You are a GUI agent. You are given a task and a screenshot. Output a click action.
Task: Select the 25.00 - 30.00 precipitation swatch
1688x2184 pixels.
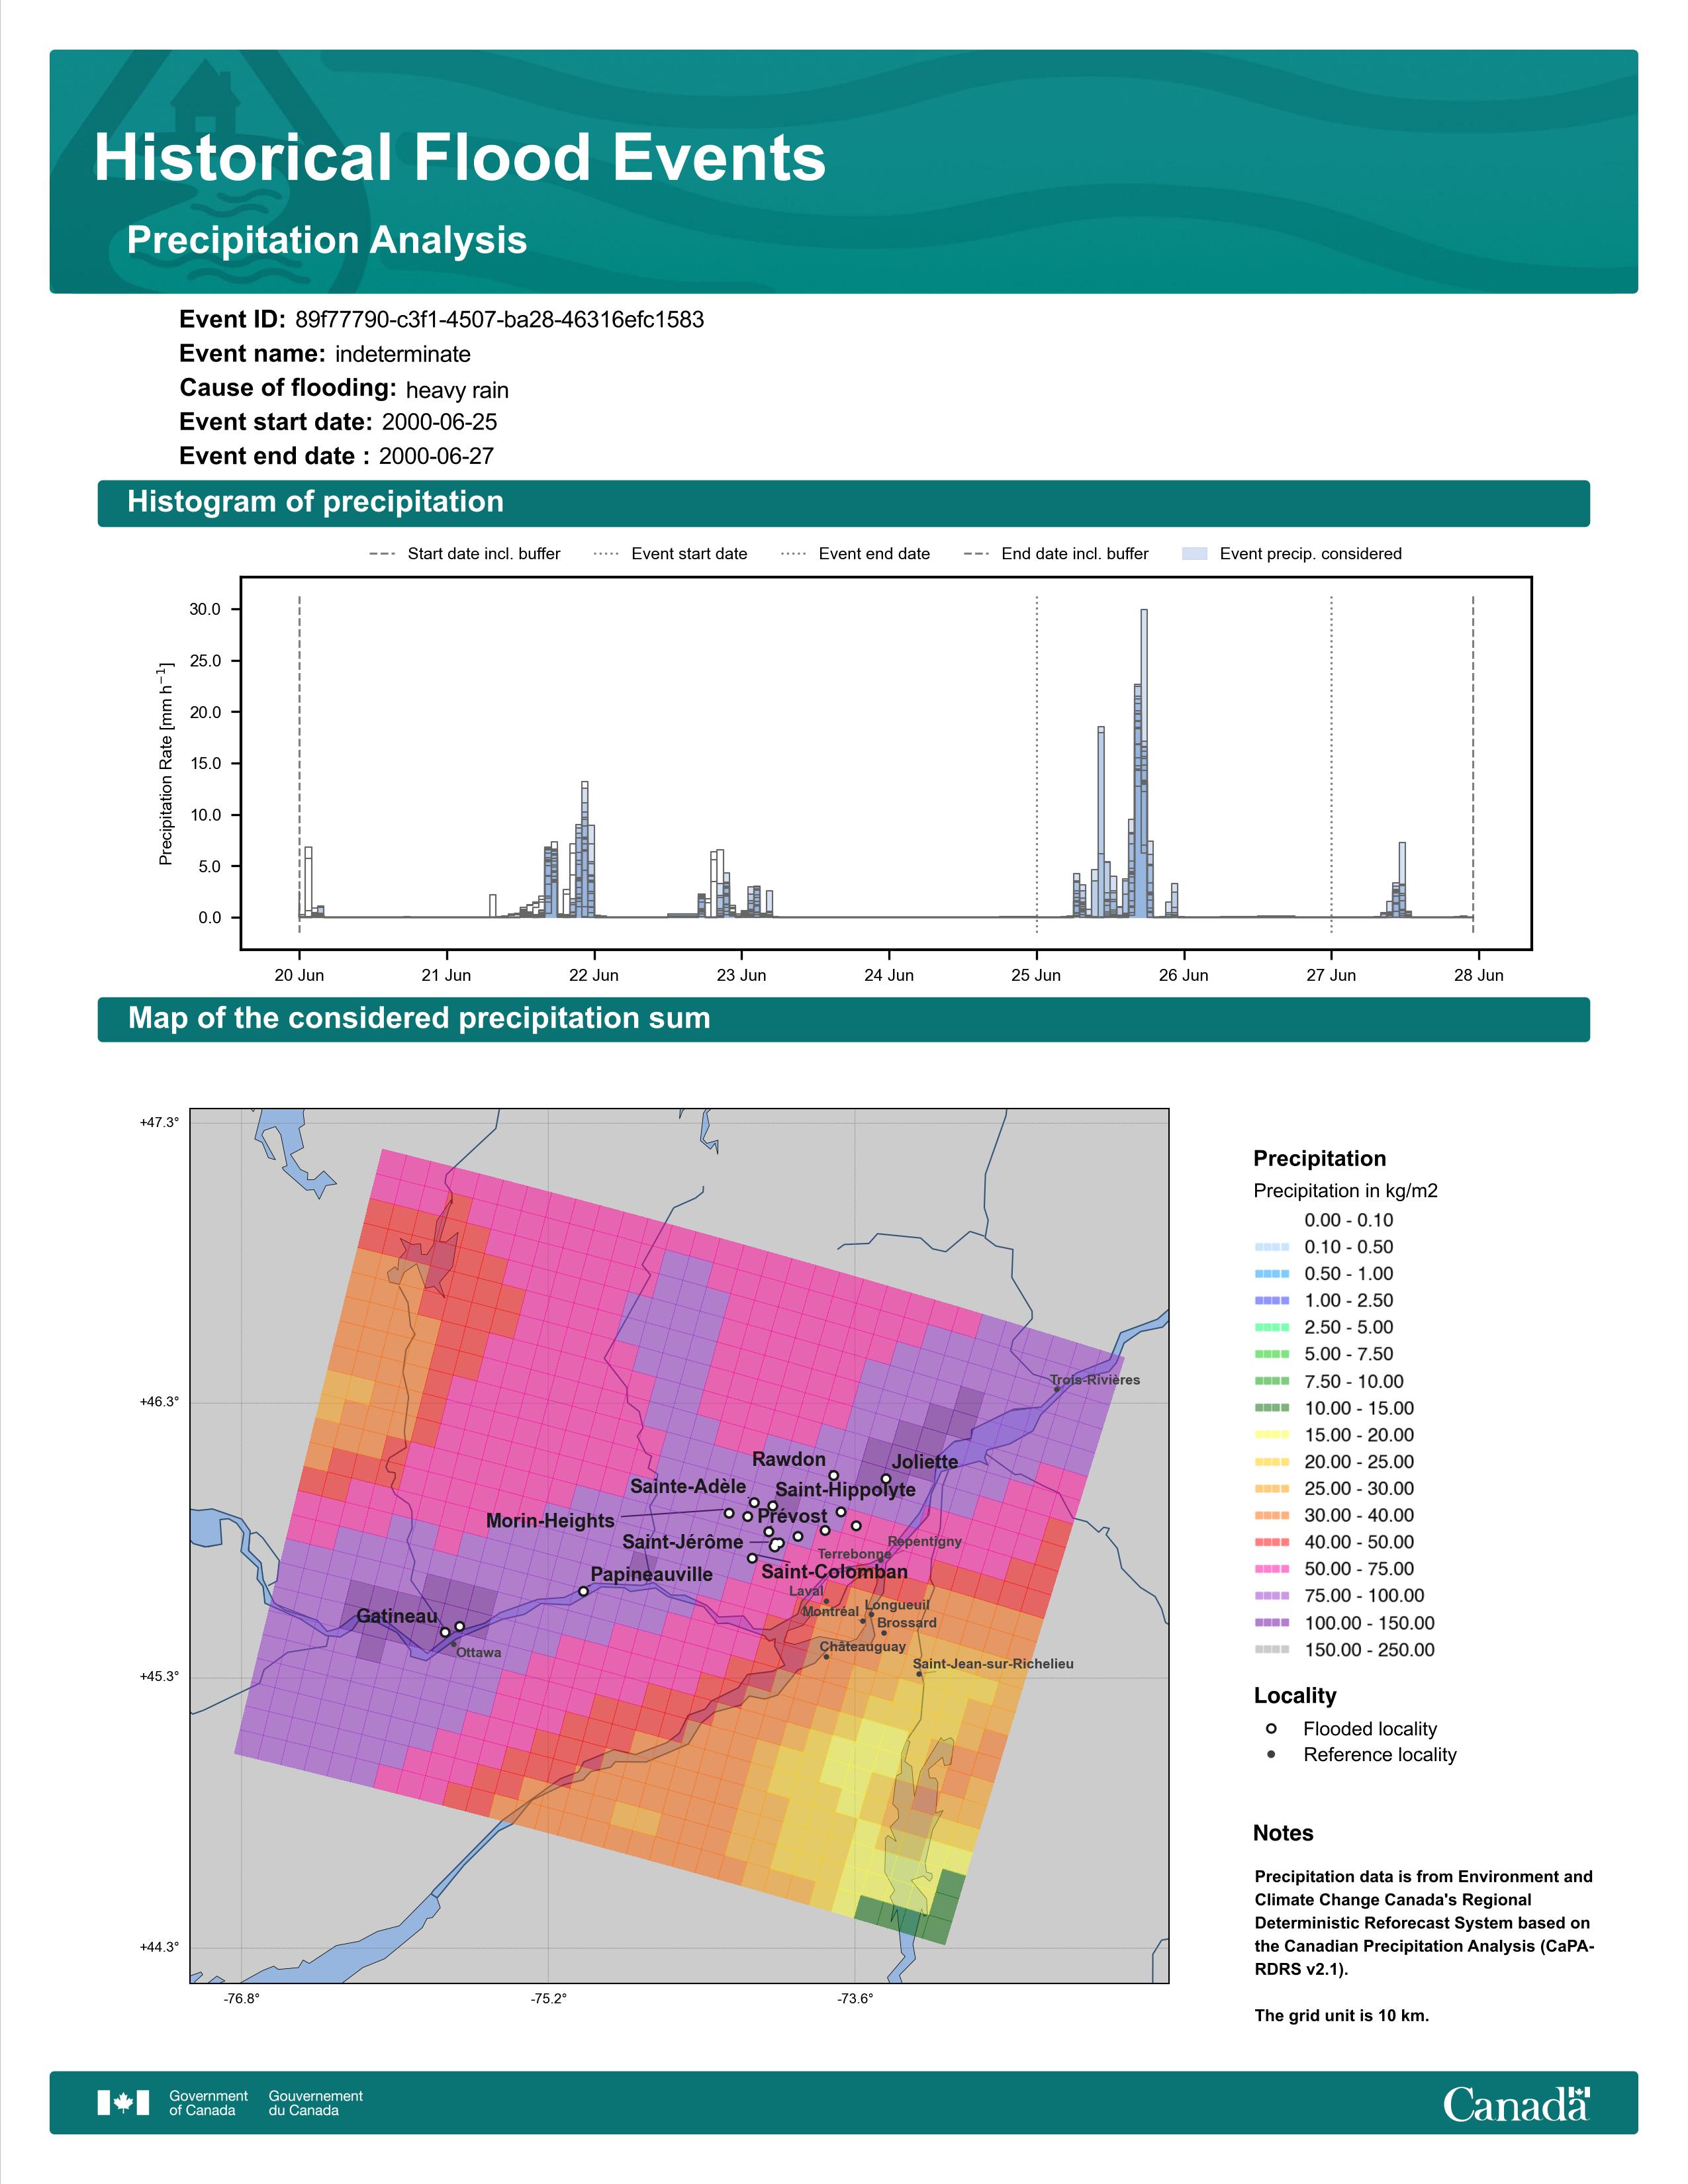1272,1489
